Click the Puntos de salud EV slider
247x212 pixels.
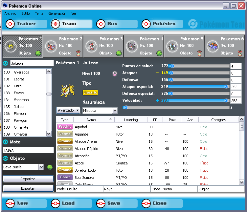click(x=199, y=66)
